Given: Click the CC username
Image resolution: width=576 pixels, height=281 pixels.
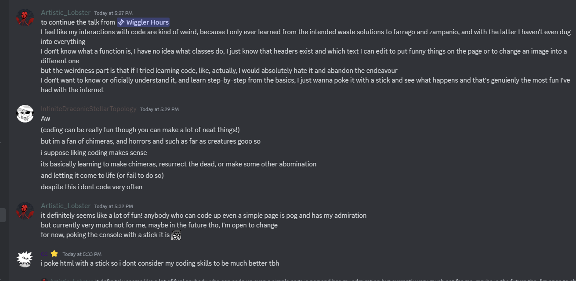Looking at the screenshot, I should coord(44,254).
